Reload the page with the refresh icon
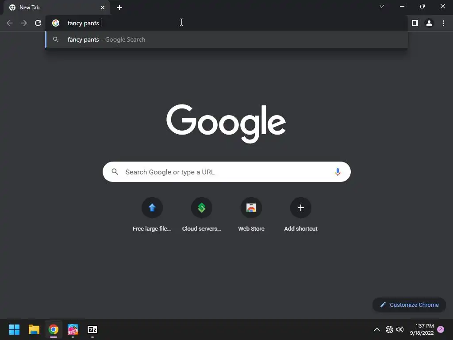 tap(38, 23)
